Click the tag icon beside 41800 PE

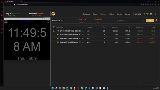58,38
